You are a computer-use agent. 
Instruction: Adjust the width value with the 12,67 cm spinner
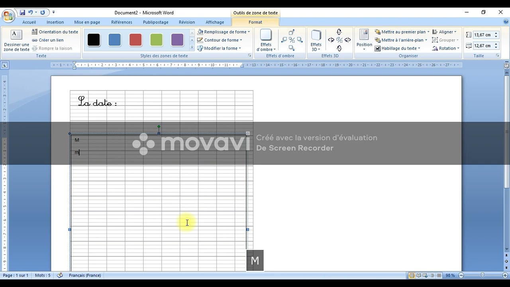point(496,46)
